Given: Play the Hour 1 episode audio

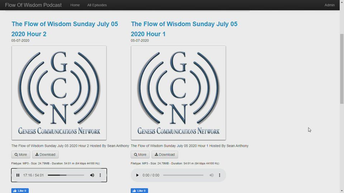Looking at the screenshot, I should pyautogui.click(x=137, y=175).
